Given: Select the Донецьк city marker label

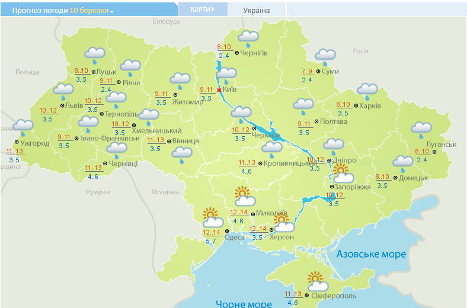Looking at the screenshot, I should [413, 178].
